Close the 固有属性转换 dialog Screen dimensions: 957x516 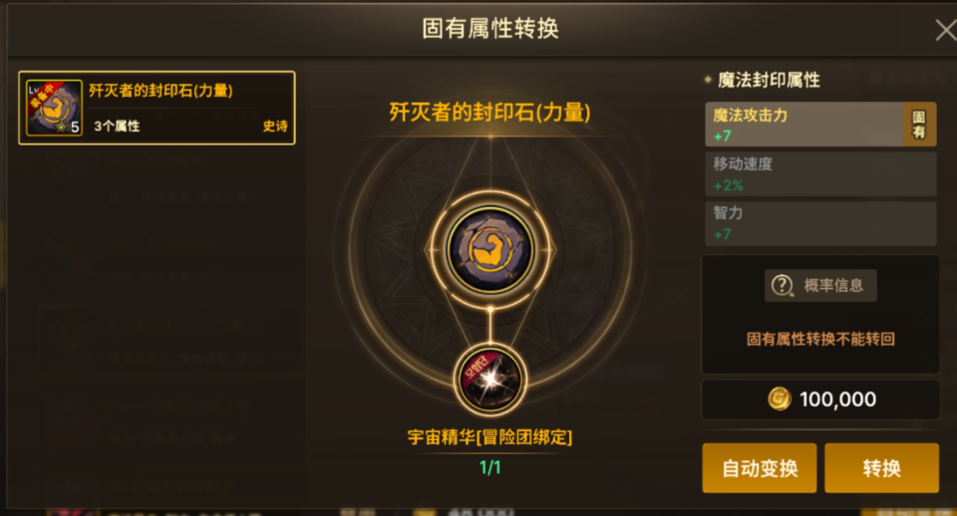[x=945, y=30]
